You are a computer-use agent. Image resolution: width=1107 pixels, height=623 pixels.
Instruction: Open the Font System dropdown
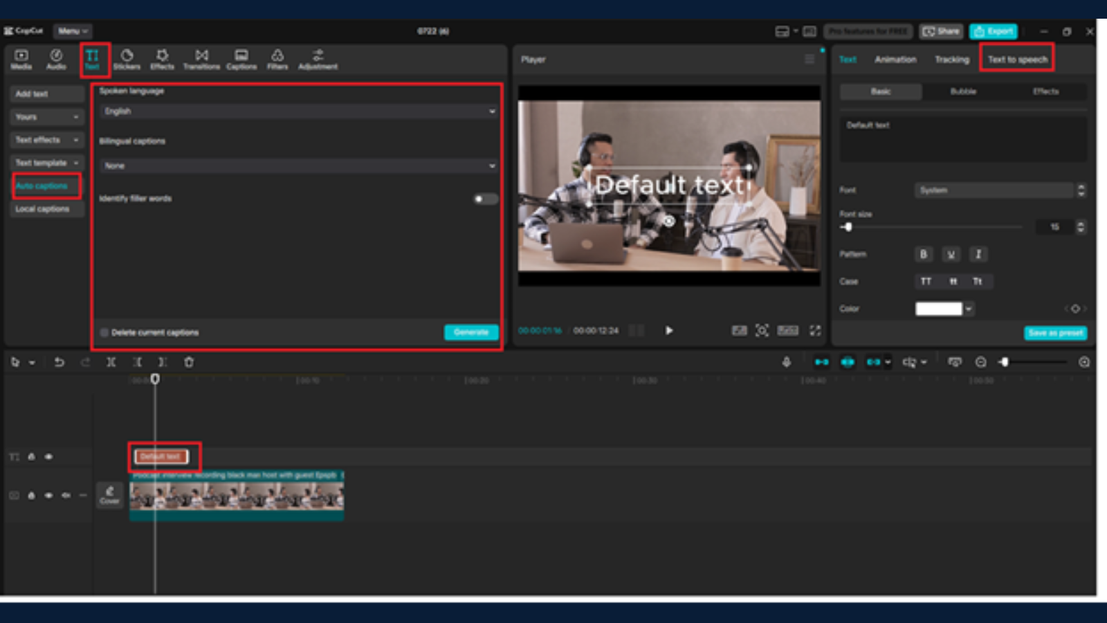pos(995,190)
